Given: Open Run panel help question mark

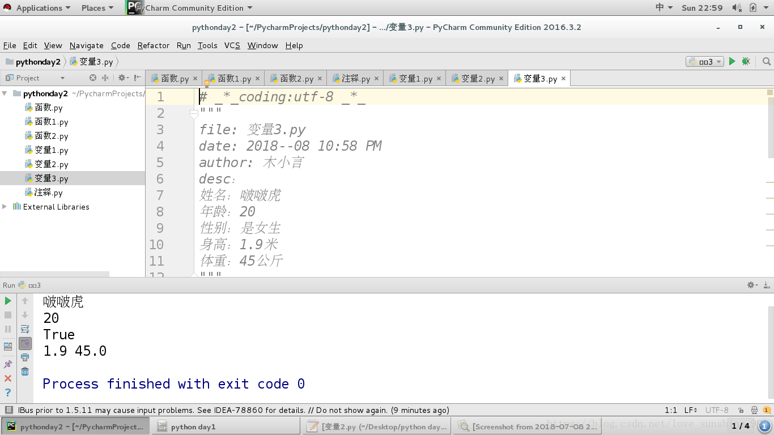Looking at the screenshot, I should tap(8, 393).
